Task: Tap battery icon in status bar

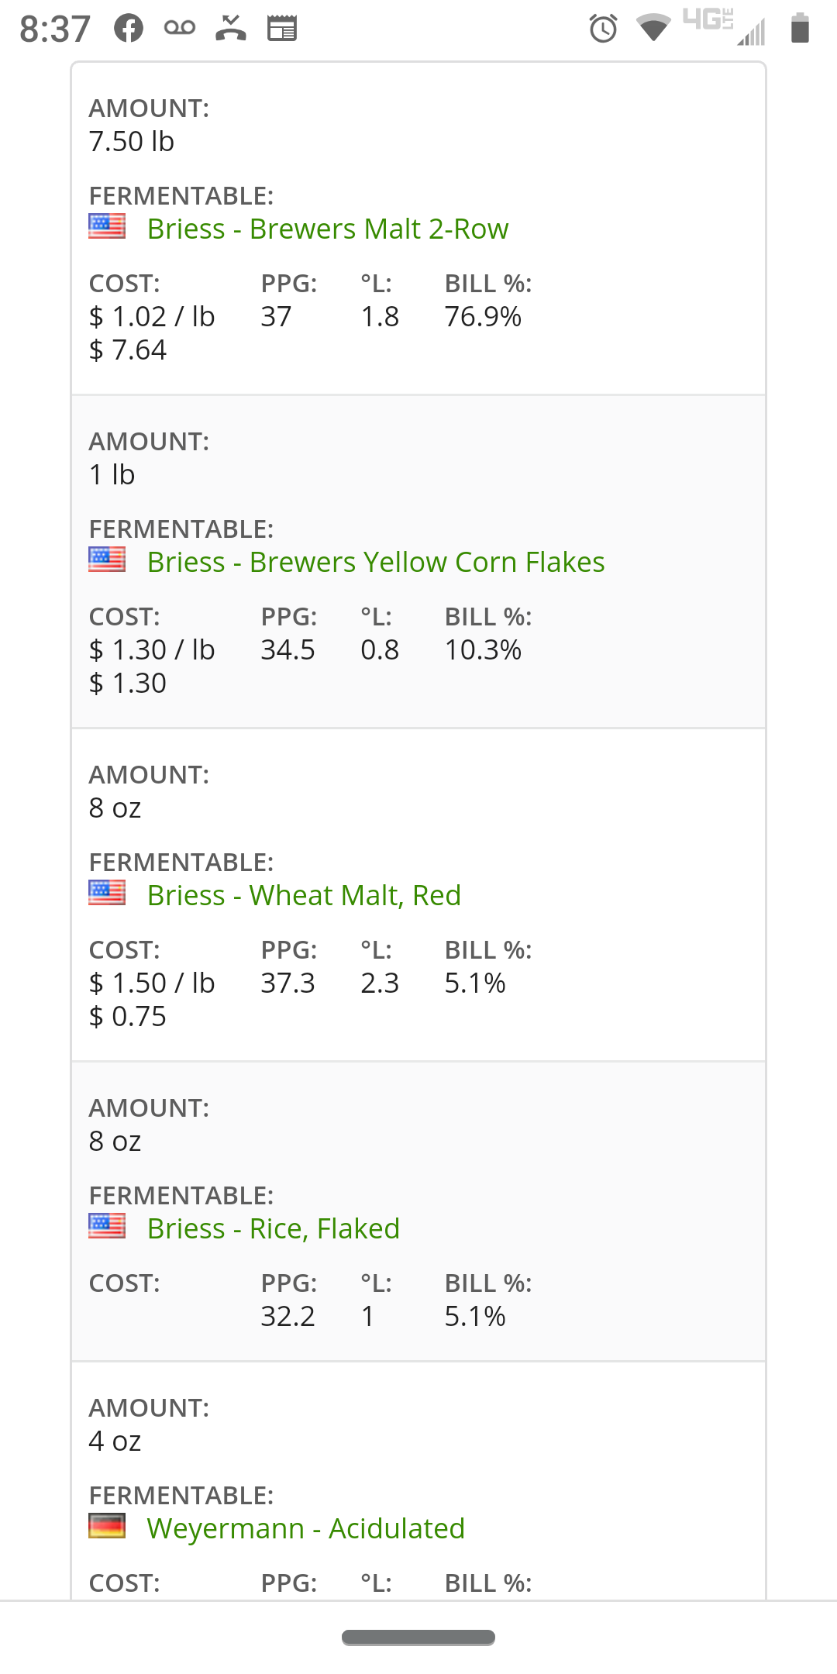Action: click(x=801, y=29)
